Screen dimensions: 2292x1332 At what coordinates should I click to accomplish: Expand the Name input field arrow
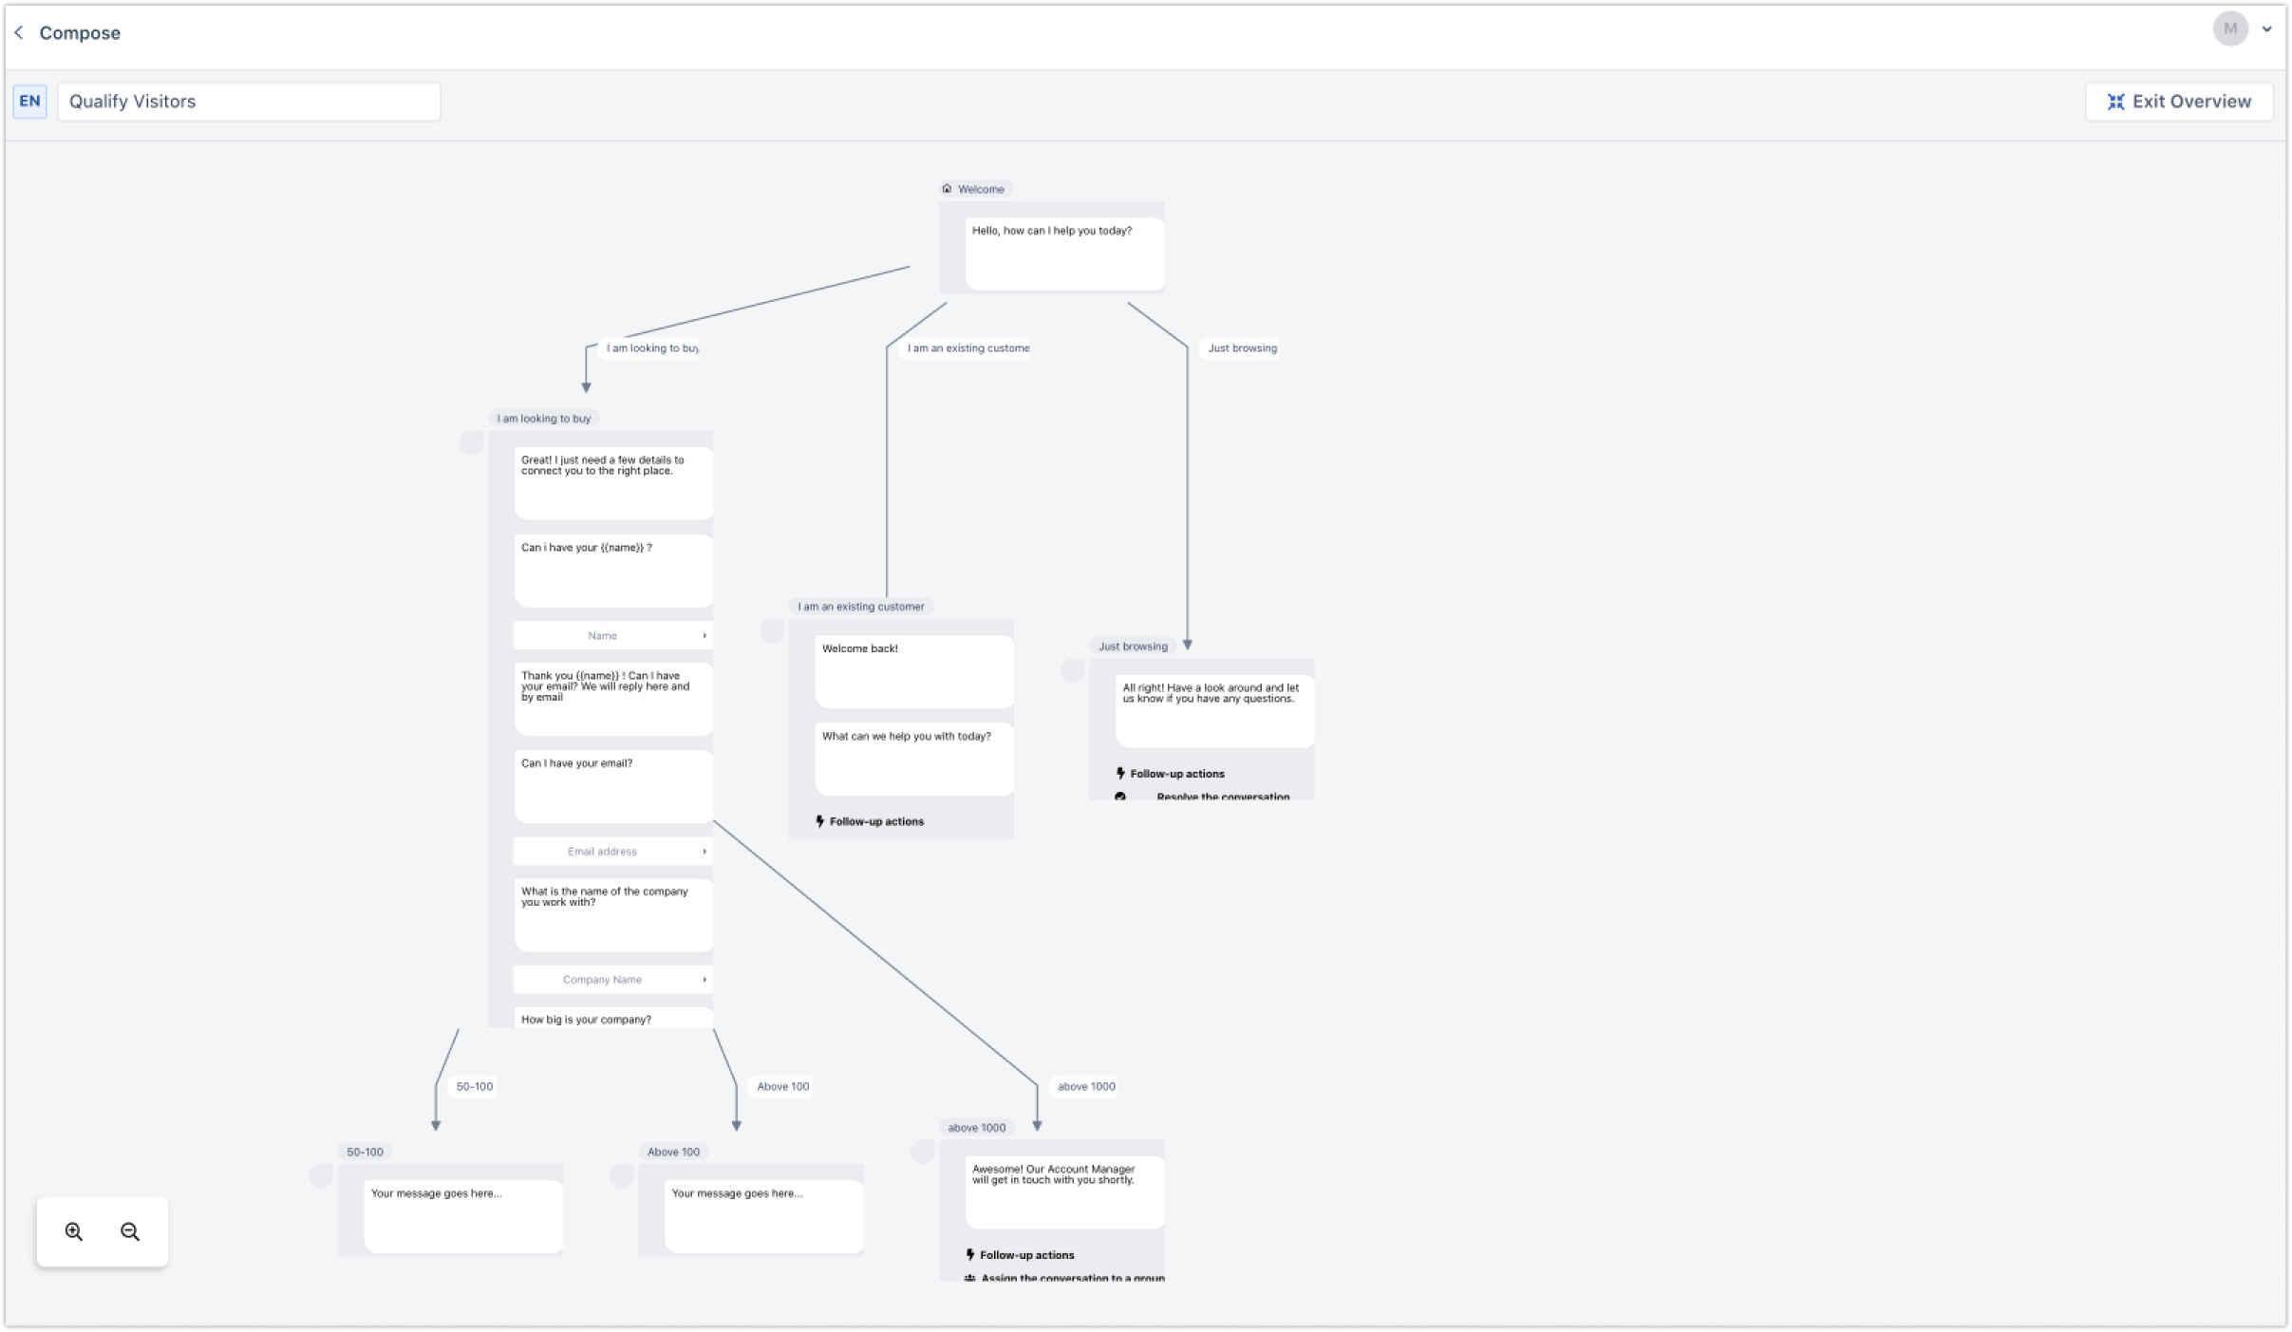pyautogui.click(x=705, y=636)
